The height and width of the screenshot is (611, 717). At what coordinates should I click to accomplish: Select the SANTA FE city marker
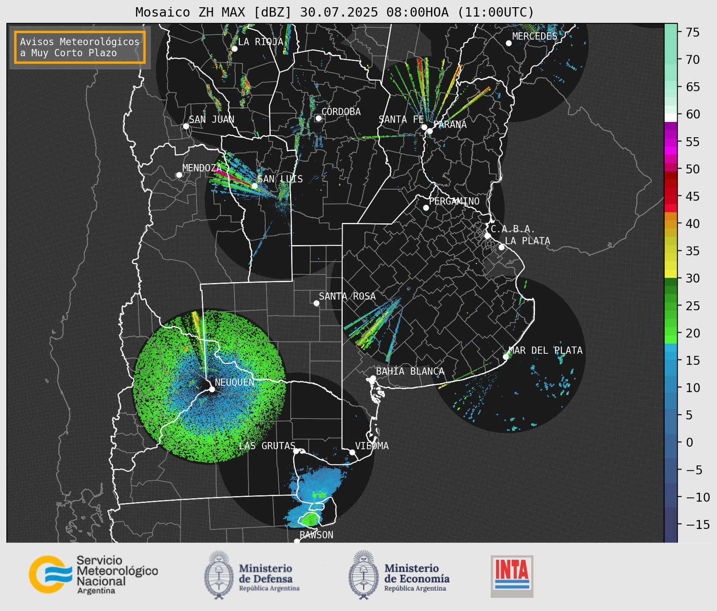[x=424, y=127]
